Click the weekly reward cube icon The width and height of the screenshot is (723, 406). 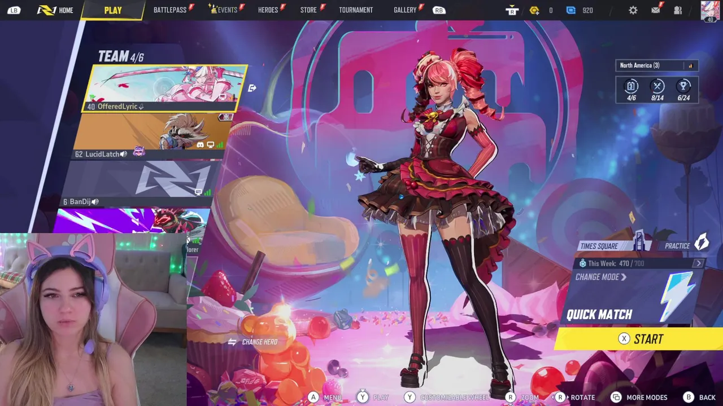click(583, 263)
